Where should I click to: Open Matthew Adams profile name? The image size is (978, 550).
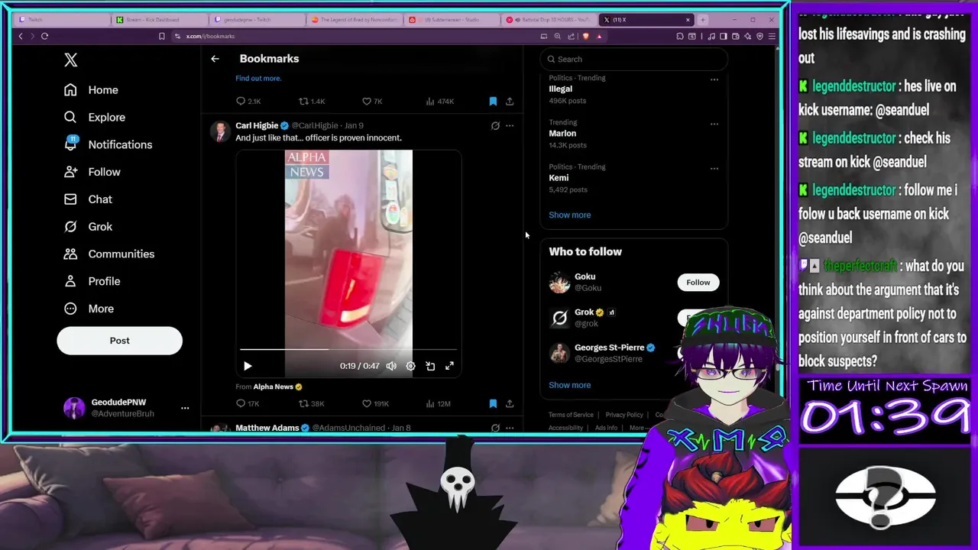coord(267,428)
